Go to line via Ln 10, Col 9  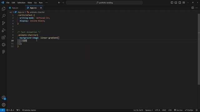138,110
